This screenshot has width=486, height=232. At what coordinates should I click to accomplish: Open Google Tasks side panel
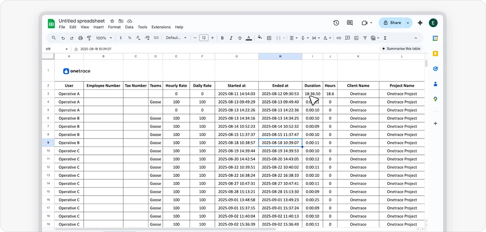[x=435, y=69]
